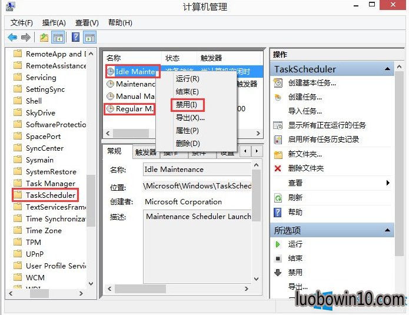Switch to the 触发器 tab

point(145,152)
